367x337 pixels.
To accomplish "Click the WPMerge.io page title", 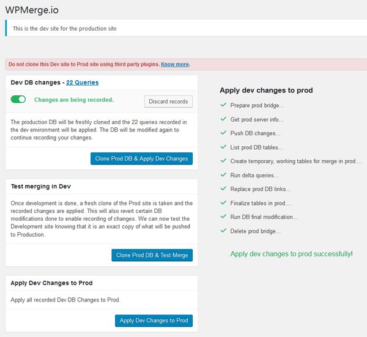I will pyautogui.click(x=32, y=10).
